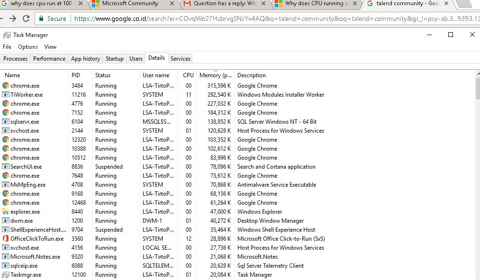
Task: Select the 'Antimalware Service Executable' description
Action: [277, 185]
